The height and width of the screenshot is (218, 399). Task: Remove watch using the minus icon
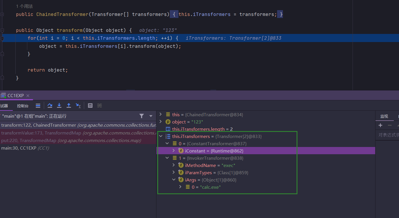(x=390, y=125)
